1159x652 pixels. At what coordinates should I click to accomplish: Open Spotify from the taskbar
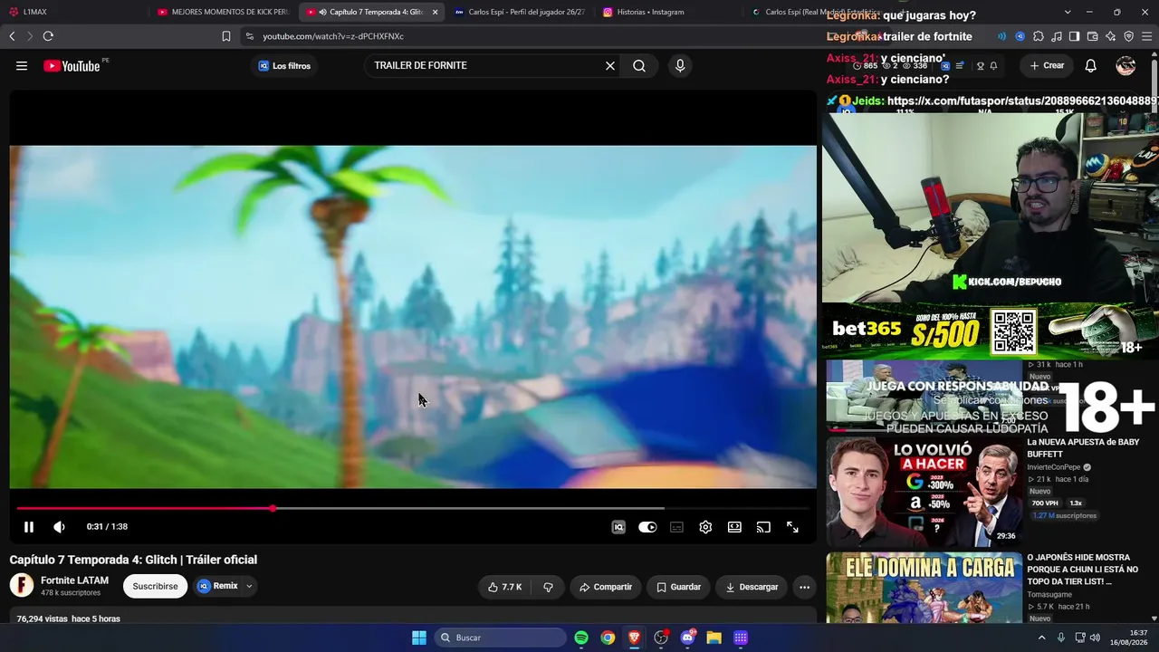tap(581, 638)
